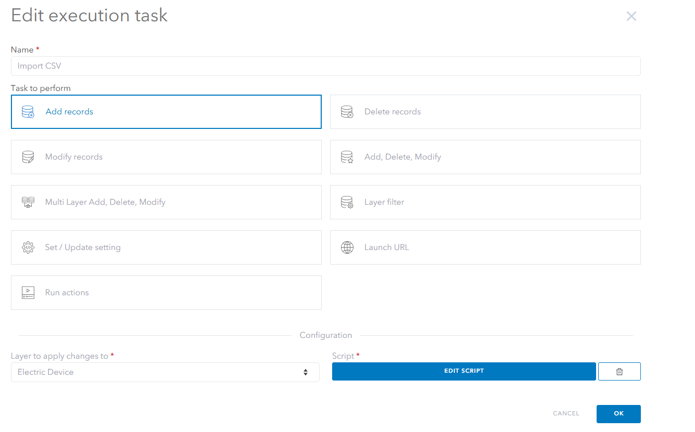Click the Delete records database icon
Viewport: 695px width, 432px height.
pyautogui.click(x=347, y=112)
